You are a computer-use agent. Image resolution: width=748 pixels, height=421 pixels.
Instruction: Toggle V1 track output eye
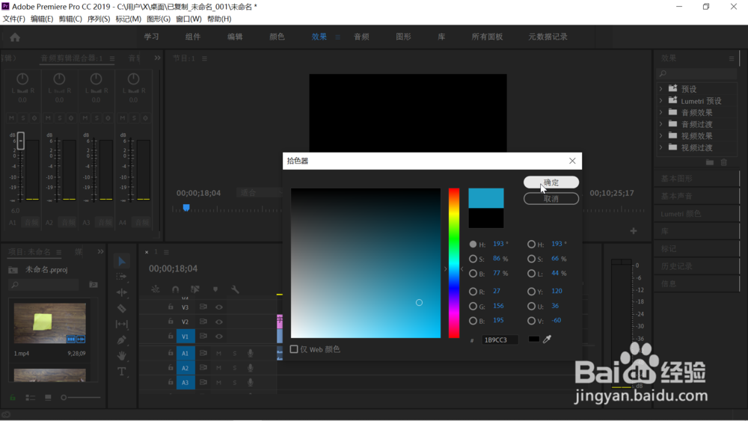[x=219, y=337]
